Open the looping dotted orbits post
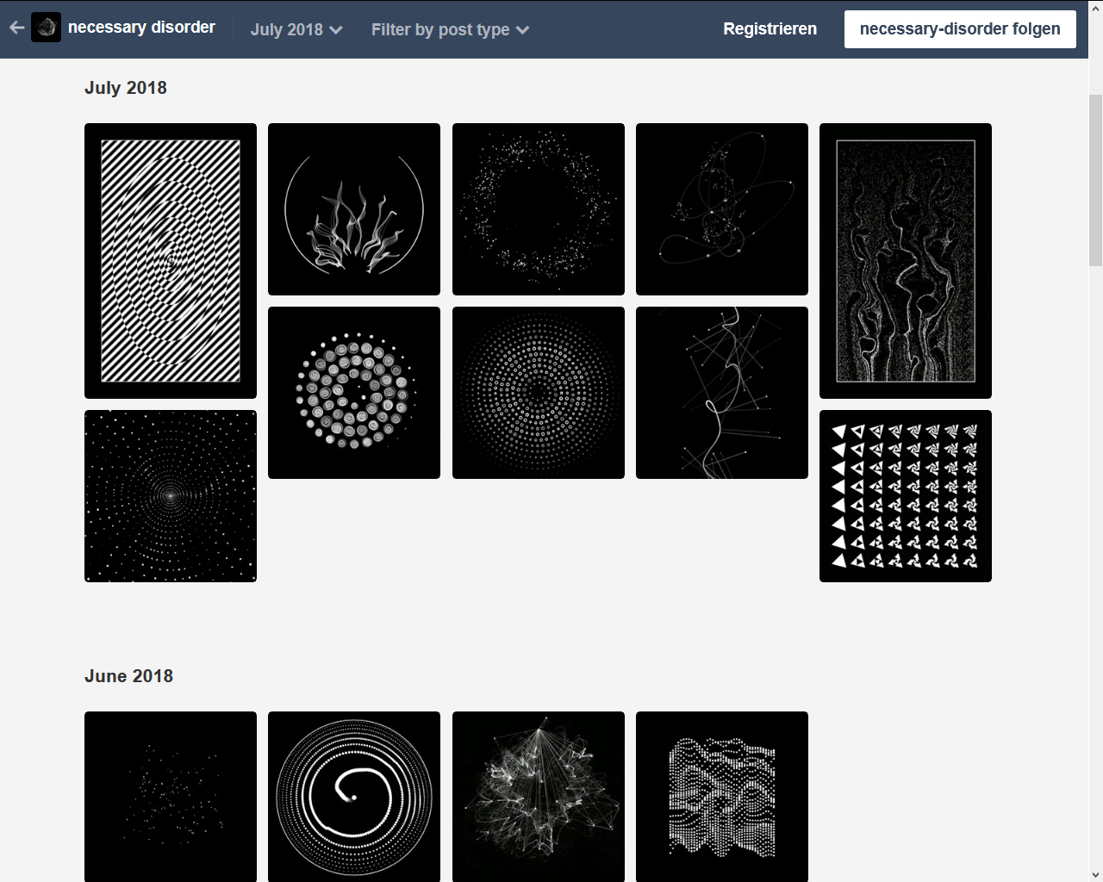 pos(722,209)
